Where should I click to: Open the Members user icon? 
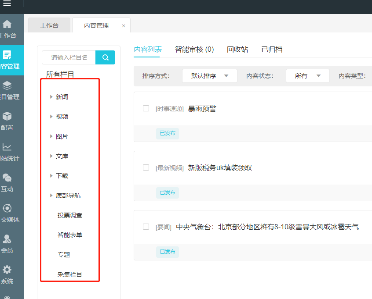point(7,239)
